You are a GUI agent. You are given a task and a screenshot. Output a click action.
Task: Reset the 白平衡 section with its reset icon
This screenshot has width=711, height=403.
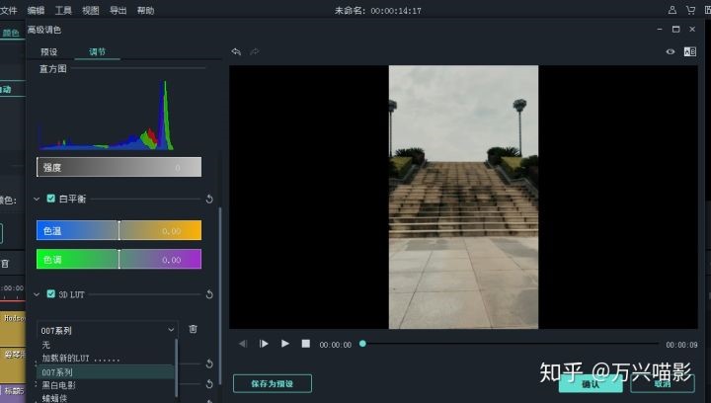(209, 199)
